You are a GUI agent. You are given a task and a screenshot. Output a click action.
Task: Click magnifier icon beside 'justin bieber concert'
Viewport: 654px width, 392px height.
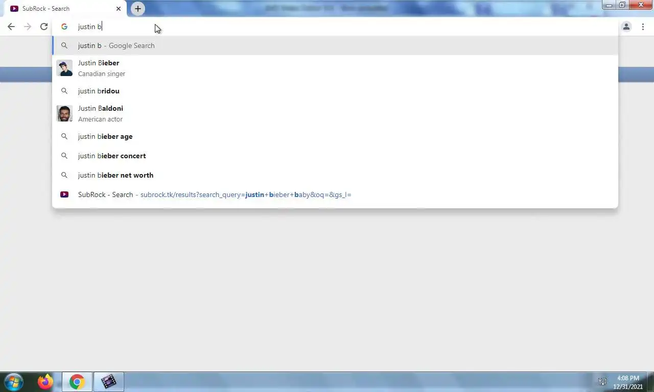point(64,156)
